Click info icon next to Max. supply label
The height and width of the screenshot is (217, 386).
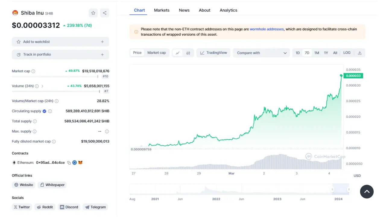(x=34, y=131)
